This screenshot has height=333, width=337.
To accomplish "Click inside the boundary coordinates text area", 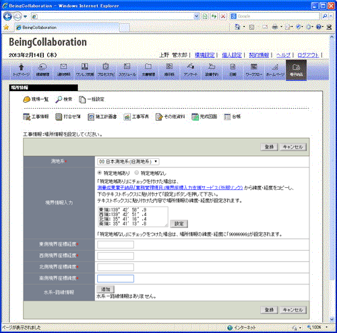I will click(x=133, y=217).
